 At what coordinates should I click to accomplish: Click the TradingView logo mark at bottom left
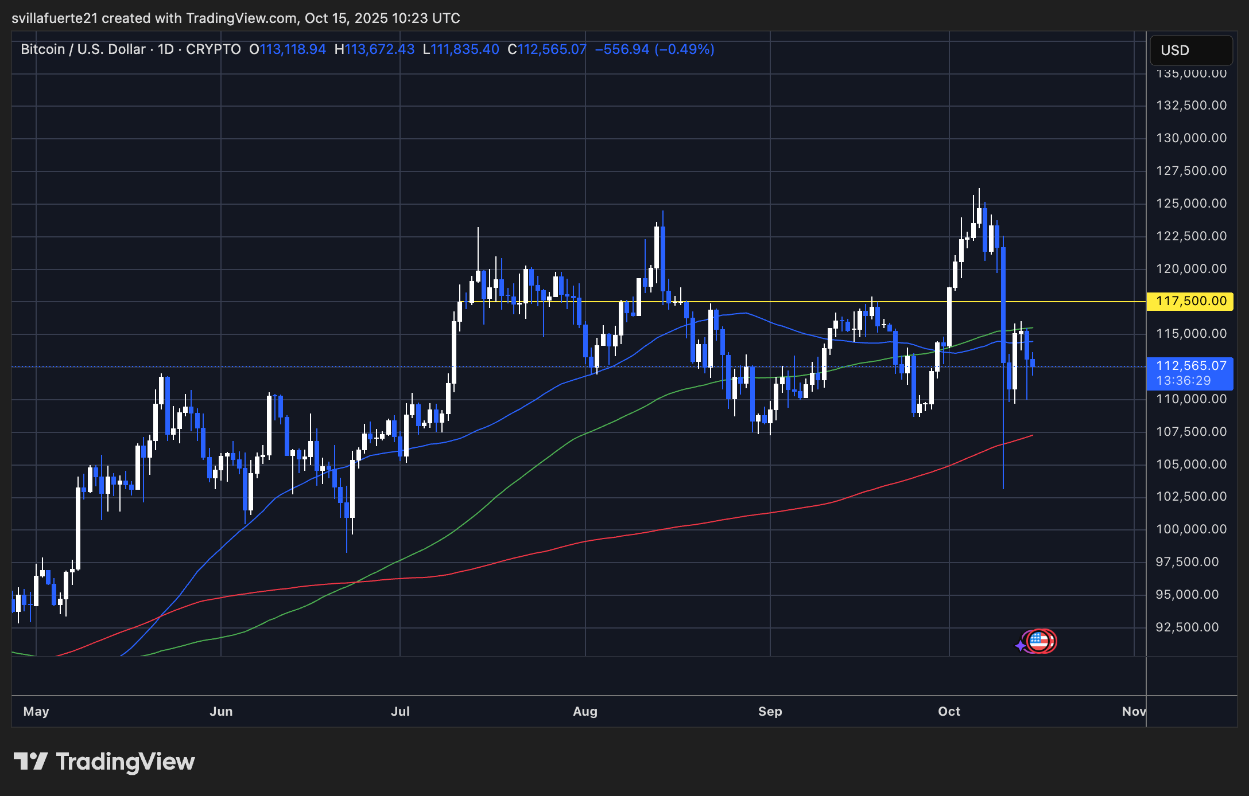pos(30,762)
